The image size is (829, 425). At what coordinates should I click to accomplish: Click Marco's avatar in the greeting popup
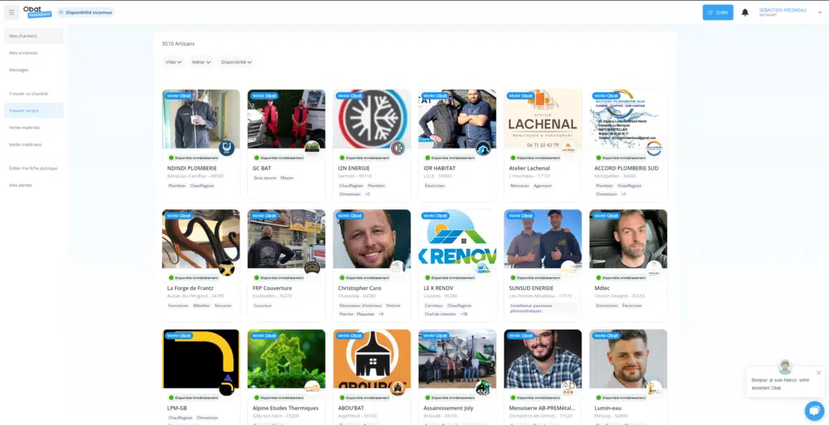[x=785, y=367]
